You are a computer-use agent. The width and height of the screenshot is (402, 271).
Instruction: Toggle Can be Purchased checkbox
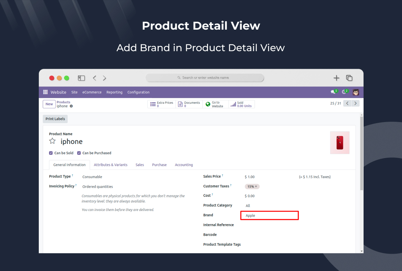click(x=79, y=153)
